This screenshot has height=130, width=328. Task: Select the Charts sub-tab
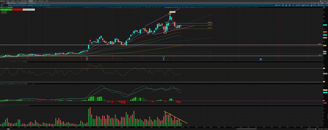3,3
